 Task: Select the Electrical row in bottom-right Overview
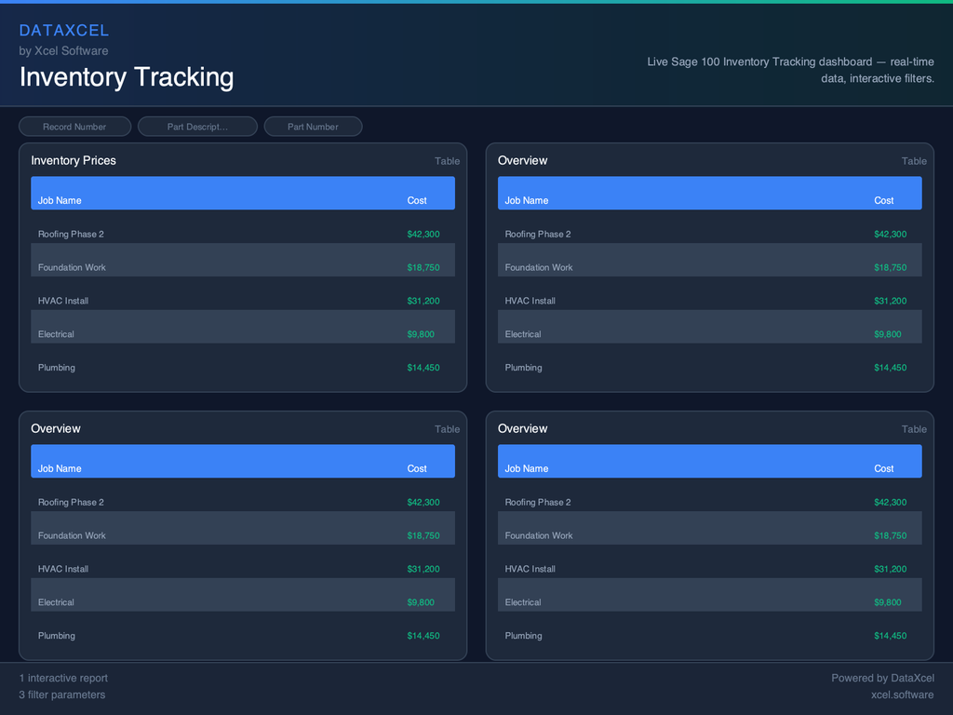click(709, 602)
